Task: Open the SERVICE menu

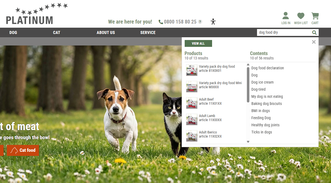Action: click(x=148, y=33)
